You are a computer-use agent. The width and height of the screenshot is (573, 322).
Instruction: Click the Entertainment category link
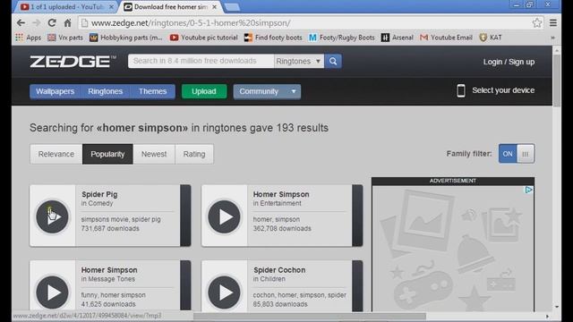coord(280,203)
